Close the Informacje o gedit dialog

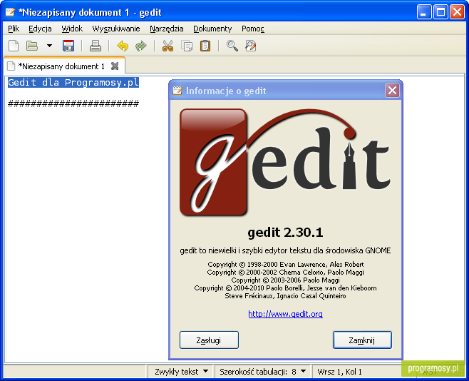[x=393, y=91]
